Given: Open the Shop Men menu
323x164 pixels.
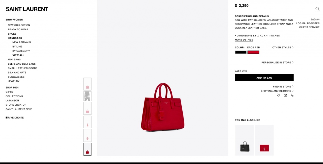Looking at the screenshot, I should 12,88.
